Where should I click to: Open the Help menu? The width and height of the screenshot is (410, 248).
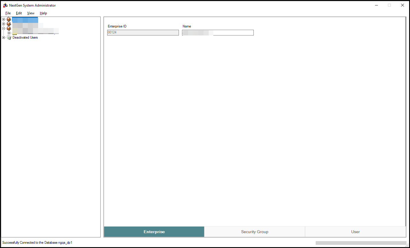[x=43, y=13]
